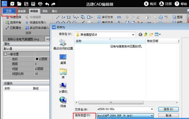Create new folder in Save As dialog
189x119 pixels.
pos(151,35)
